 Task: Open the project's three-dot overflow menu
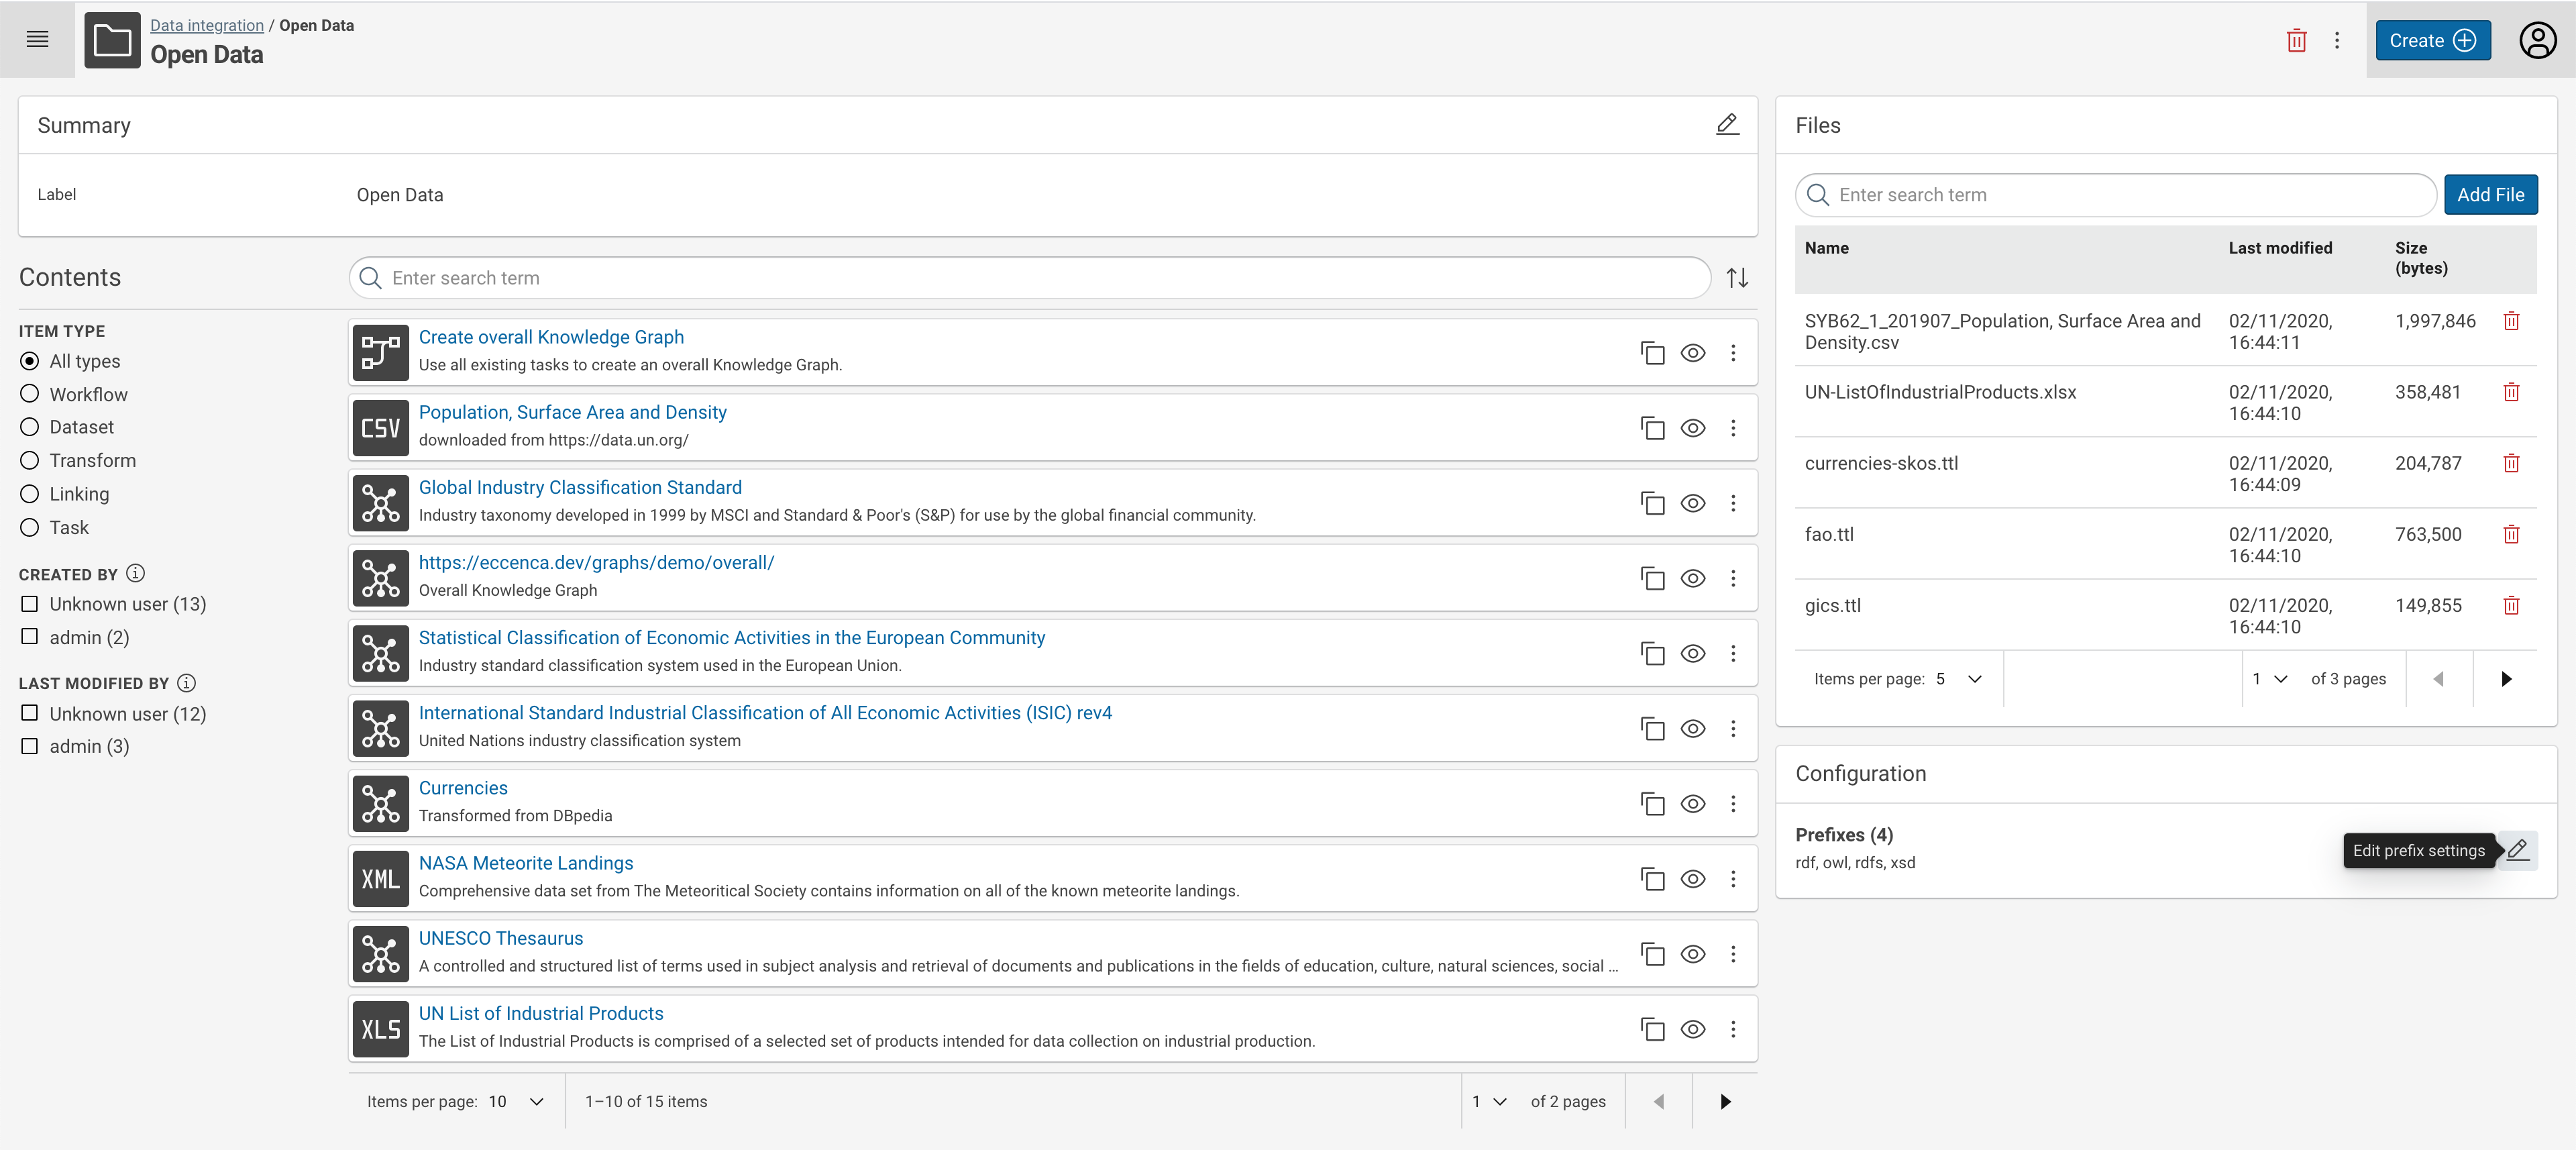click(x=2337, y=40)
